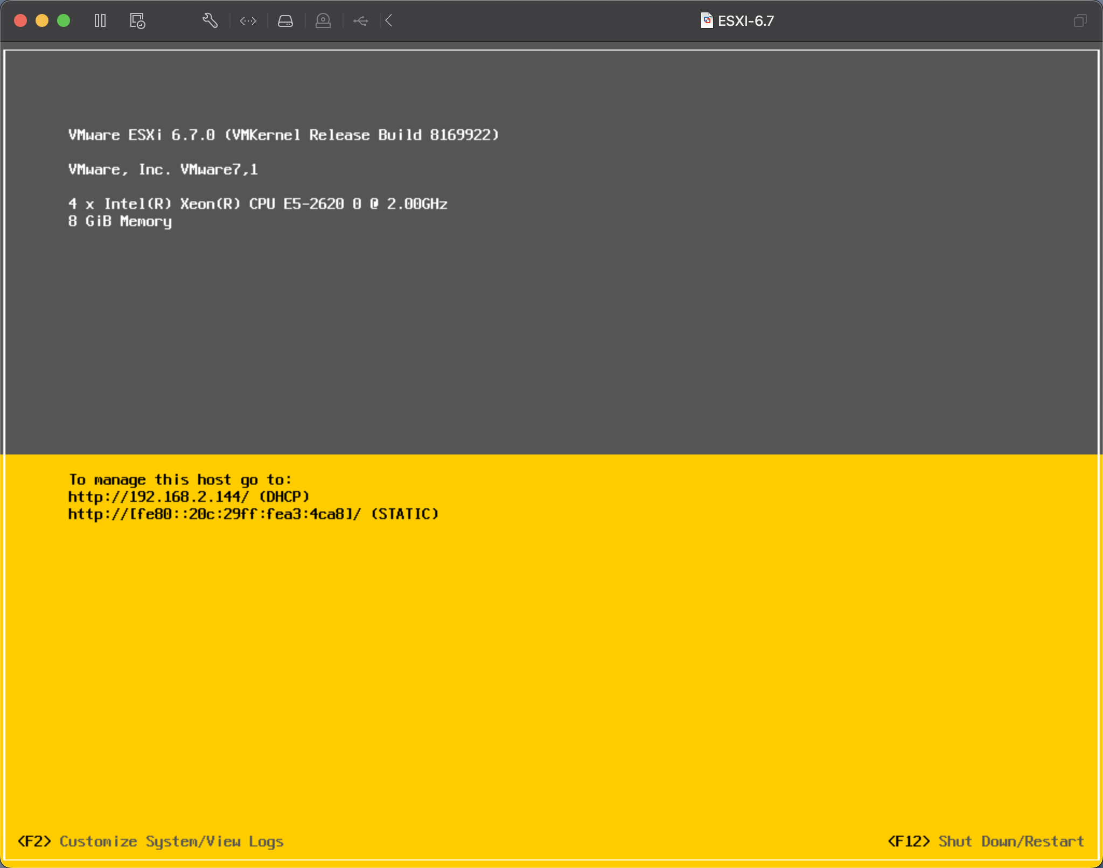
Task: Click the ESXI-6.7 window title
Action: (x=745, y=21)
